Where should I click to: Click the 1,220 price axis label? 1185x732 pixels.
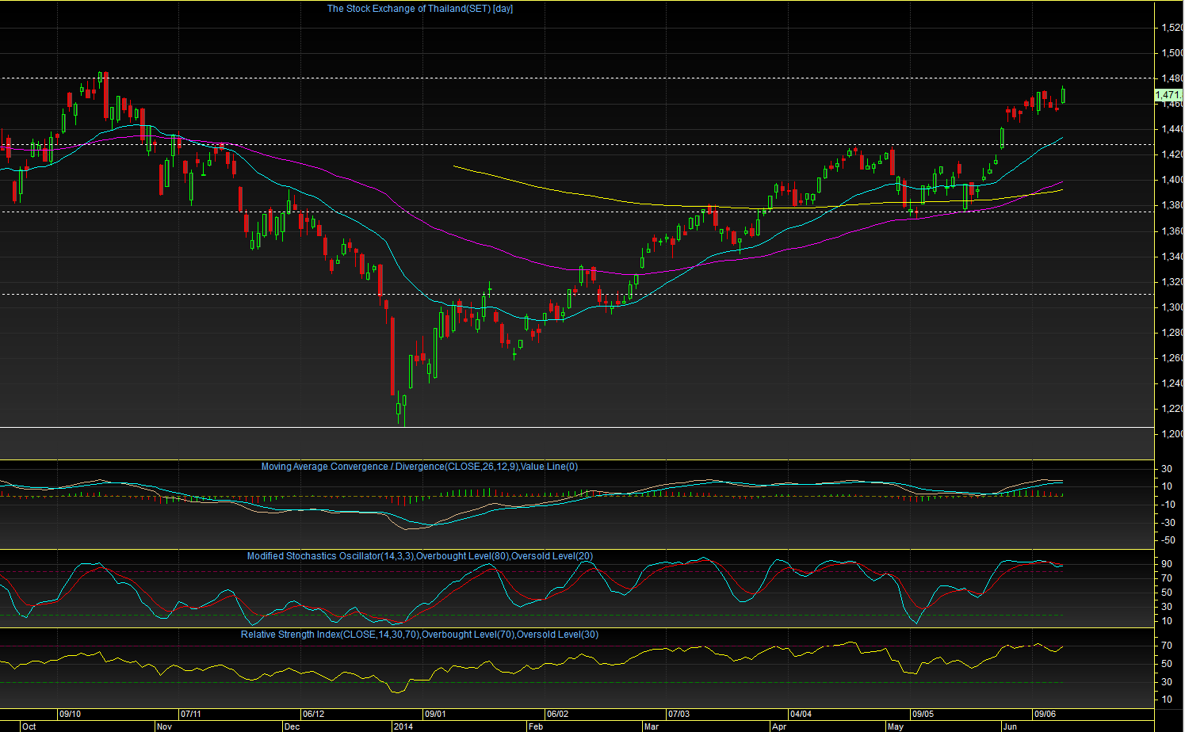click(1172, 409)
